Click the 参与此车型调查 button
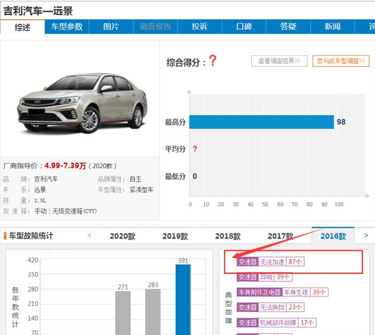 pyautogui.click(x=341, y=61)
